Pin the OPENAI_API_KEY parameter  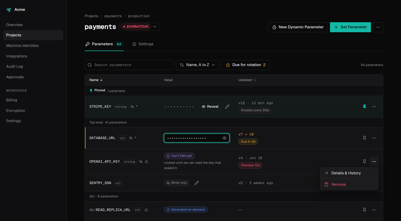coord(364,162)
